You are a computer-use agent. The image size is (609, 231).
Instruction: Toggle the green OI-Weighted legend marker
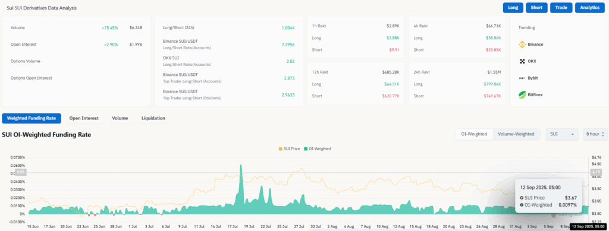pyautogui.click(x=306, y=149)
